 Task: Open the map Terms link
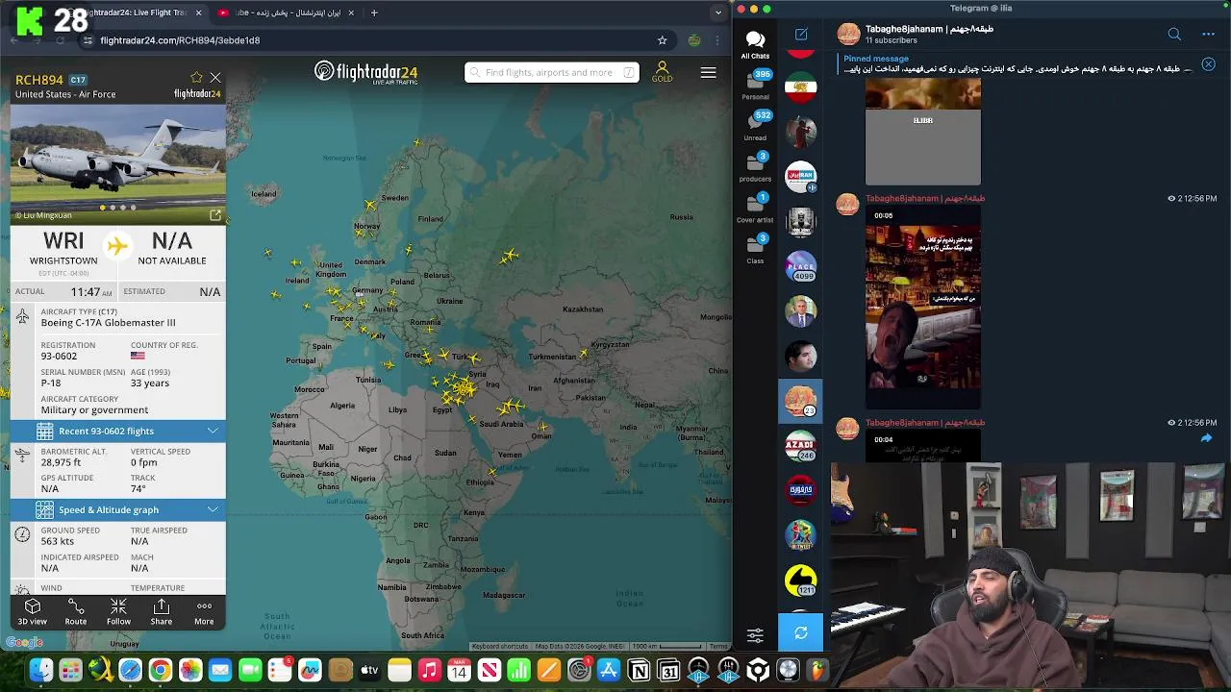718,646
